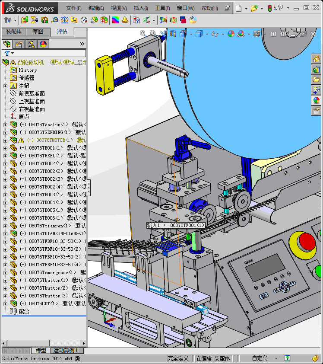Click the Edit Appearance sphere icon

(x=231, y=34)
